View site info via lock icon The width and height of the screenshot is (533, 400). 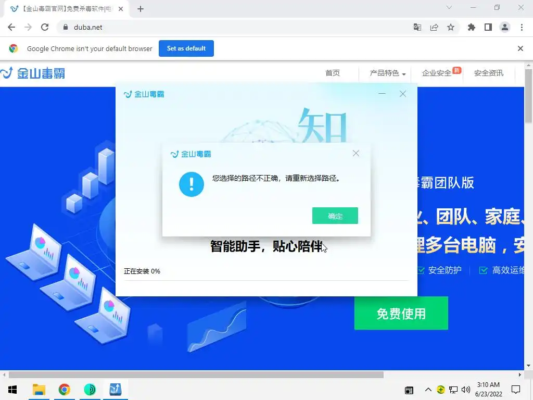point(66,27)
